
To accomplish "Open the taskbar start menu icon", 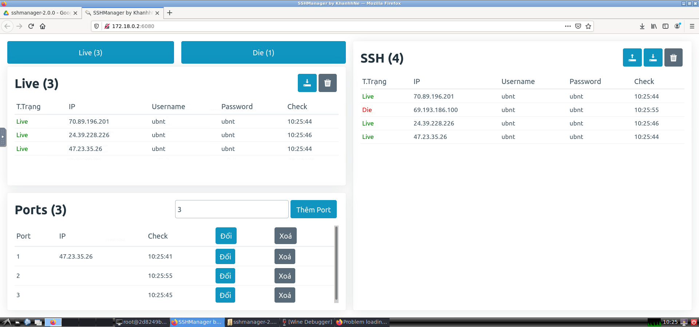I will [7, 322].
